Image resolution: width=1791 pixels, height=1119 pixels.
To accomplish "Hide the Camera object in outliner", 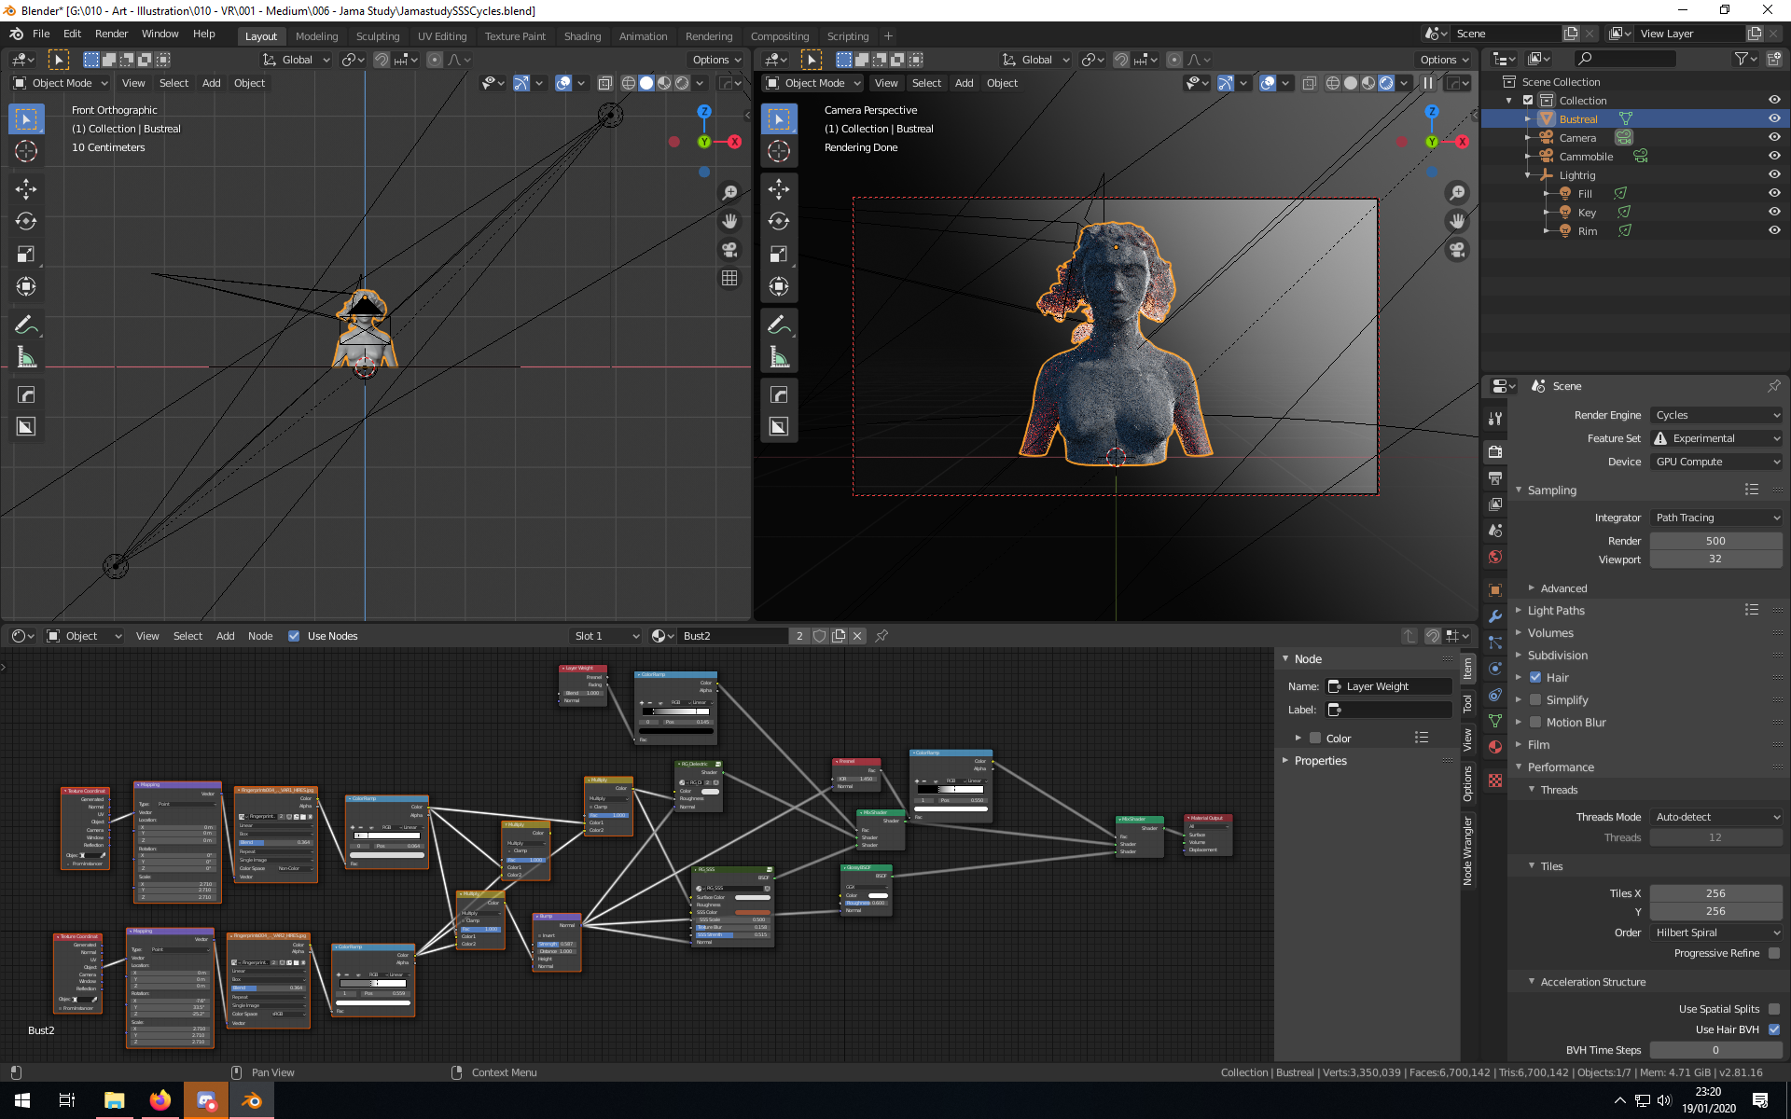I will [x=1773, y=137].
